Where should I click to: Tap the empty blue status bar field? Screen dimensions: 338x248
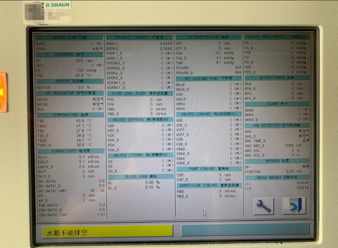[245, 229]
